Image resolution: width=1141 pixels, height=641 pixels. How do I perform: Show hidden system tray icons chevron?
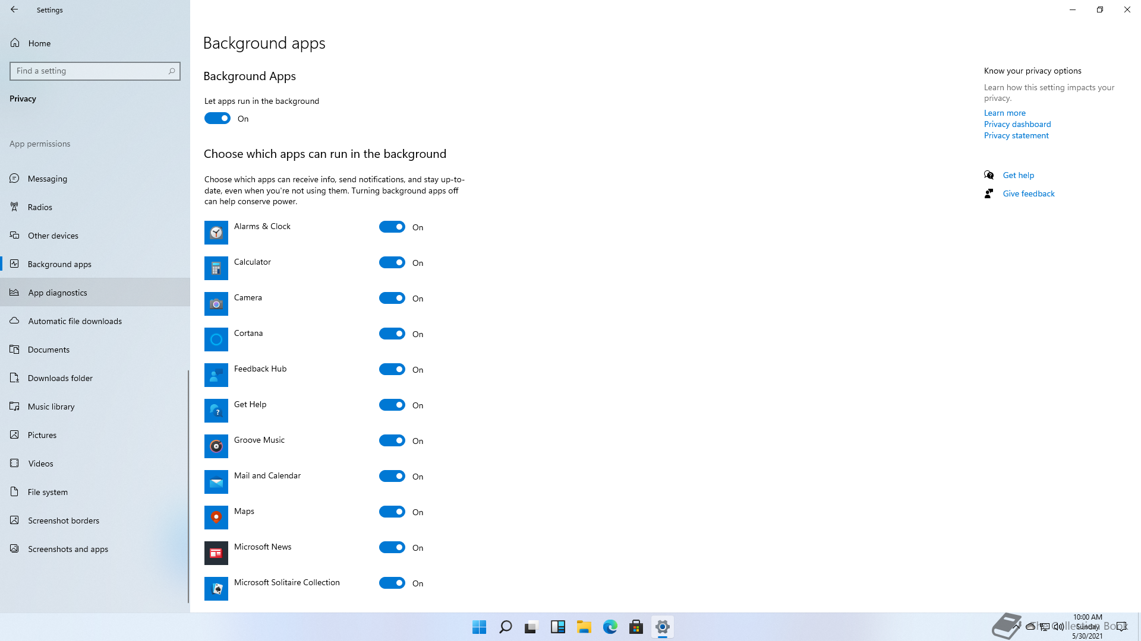[x=1017, y=626]
